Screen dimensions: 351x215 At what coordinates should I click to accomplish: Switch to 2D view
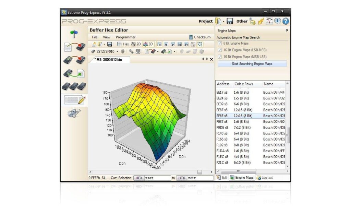pyautogui.click(x=136, y=44)
